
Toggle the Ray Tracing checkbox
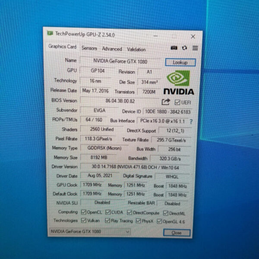[107, 220]
